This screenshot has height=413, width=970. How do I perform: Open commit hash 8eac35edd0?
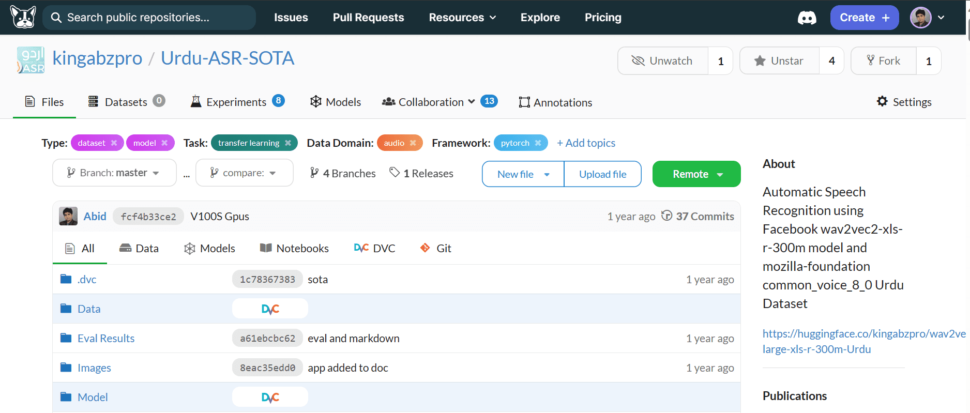click(x=267, y=368)
